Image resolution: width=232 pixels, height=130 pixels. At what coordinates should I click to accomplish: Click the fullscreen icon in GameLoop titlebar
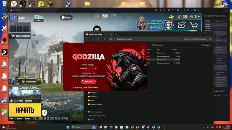173,10
